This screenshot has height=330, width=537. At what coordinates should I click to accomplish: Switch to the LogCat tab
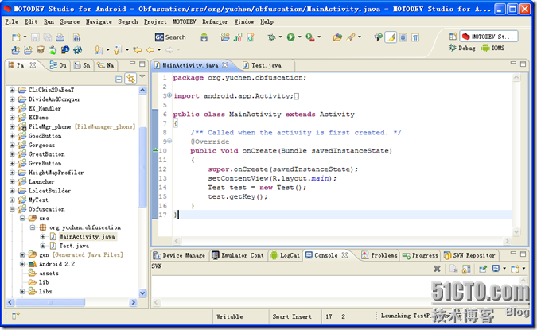pos(285,255)
